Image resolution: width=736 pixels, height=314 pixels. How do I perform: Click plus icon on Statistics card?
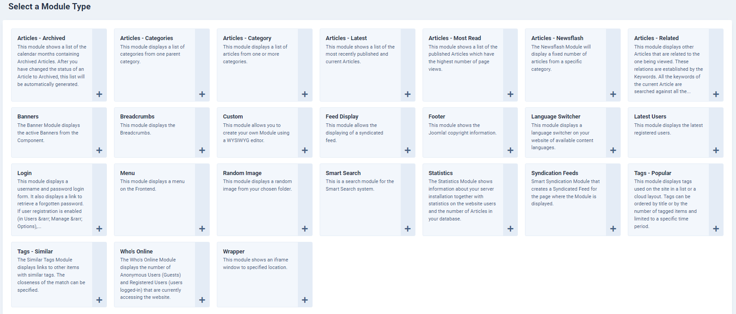click(x=511, y=228)
